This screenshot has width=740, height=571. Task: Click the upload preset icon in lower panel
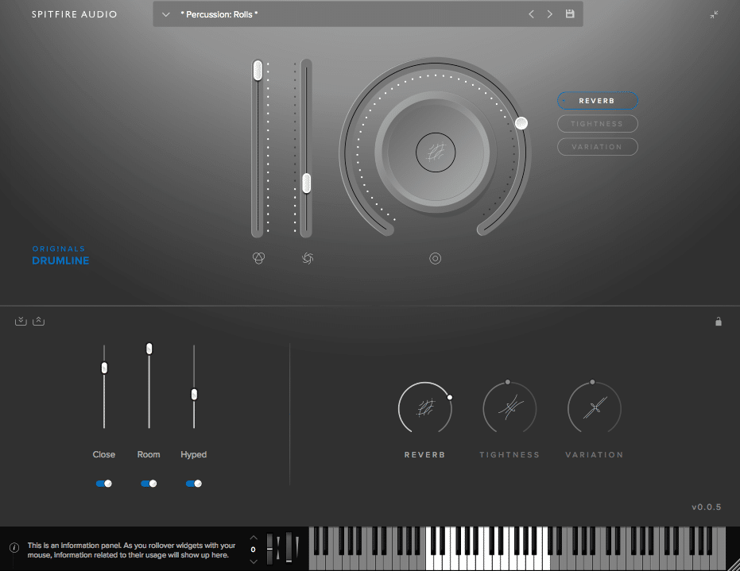point(39,320)
